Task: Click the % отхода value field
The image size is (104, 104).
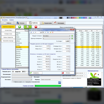Action: [x=66, y=41]
